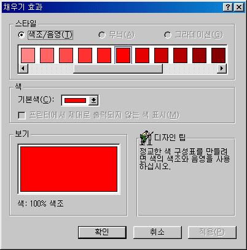Screen dimensions: 247x250
Task: Click the help question mark button
Action: pos(227,7)
